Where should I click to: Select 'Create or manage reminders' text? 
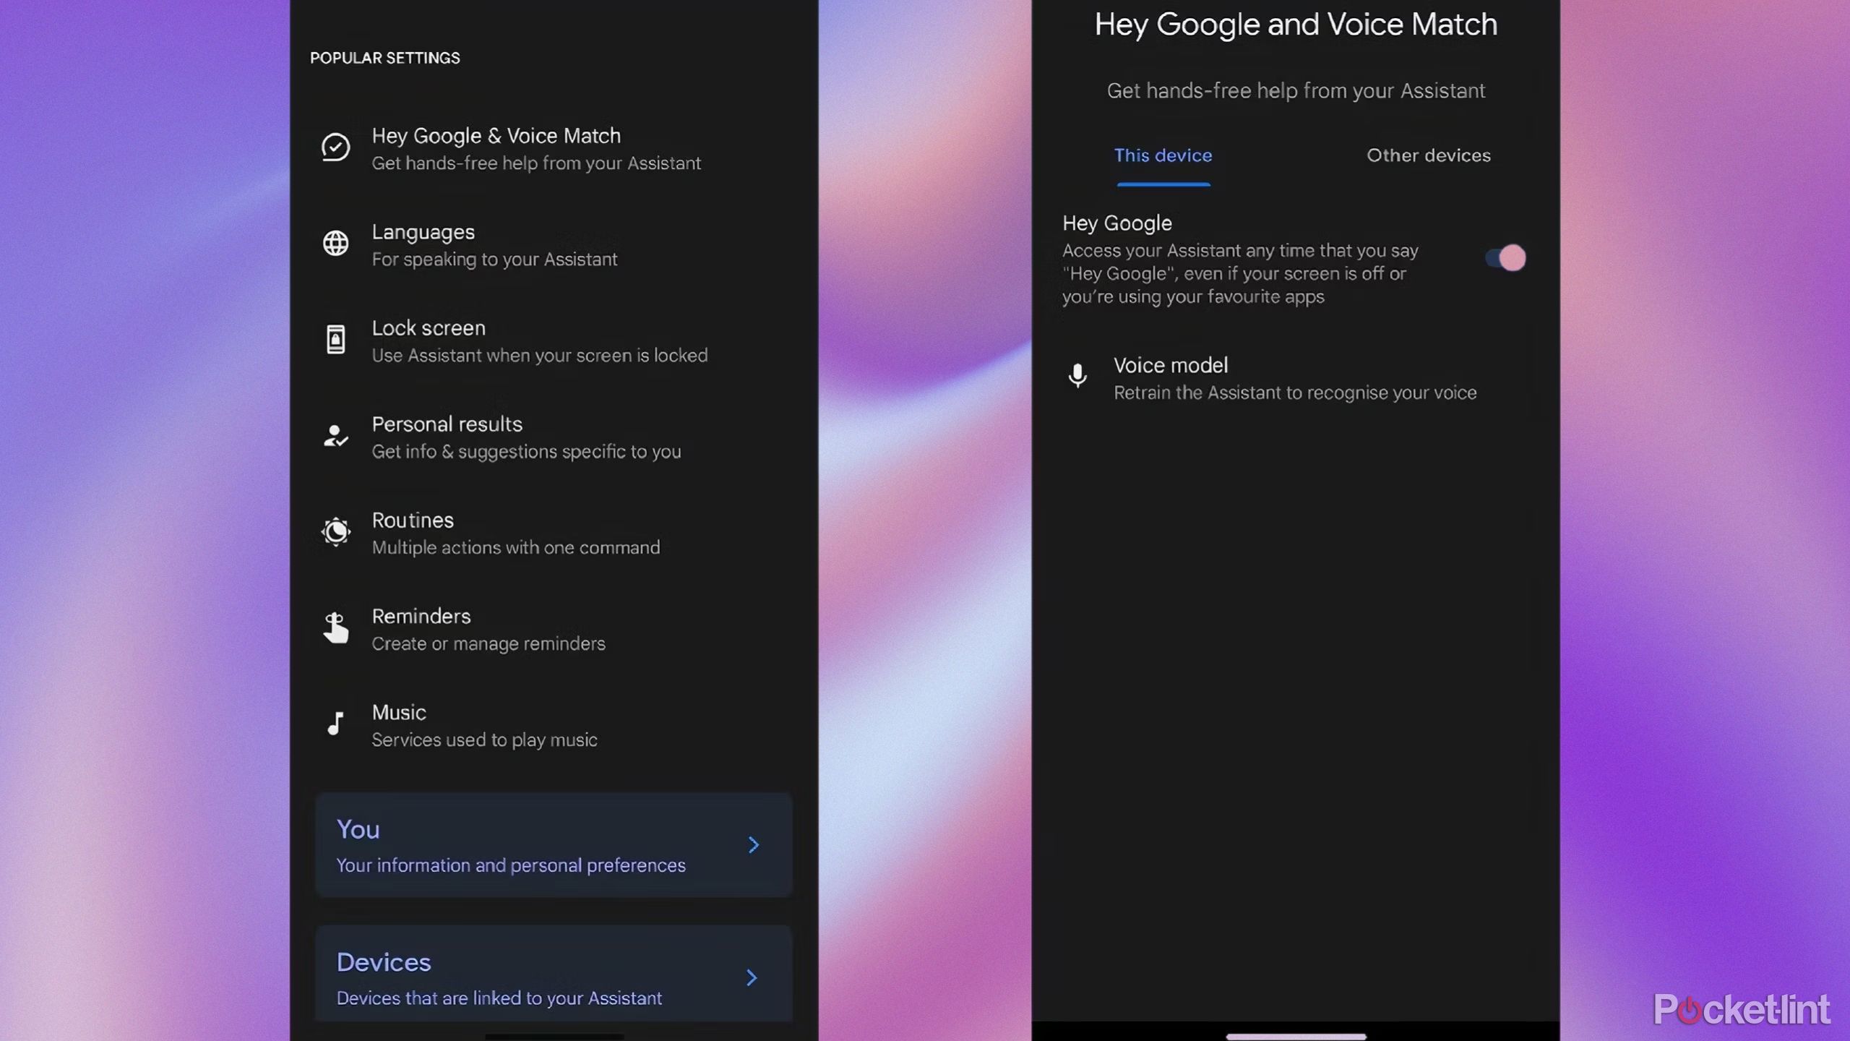point(488,644)
